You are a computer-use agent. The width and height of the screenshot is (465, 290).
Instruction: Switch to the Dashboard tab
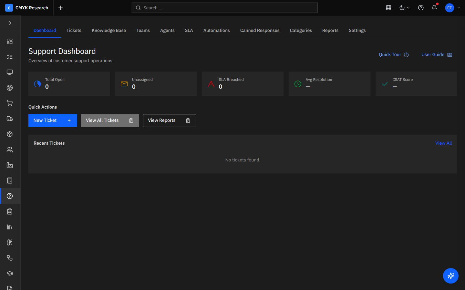[45, 30]
